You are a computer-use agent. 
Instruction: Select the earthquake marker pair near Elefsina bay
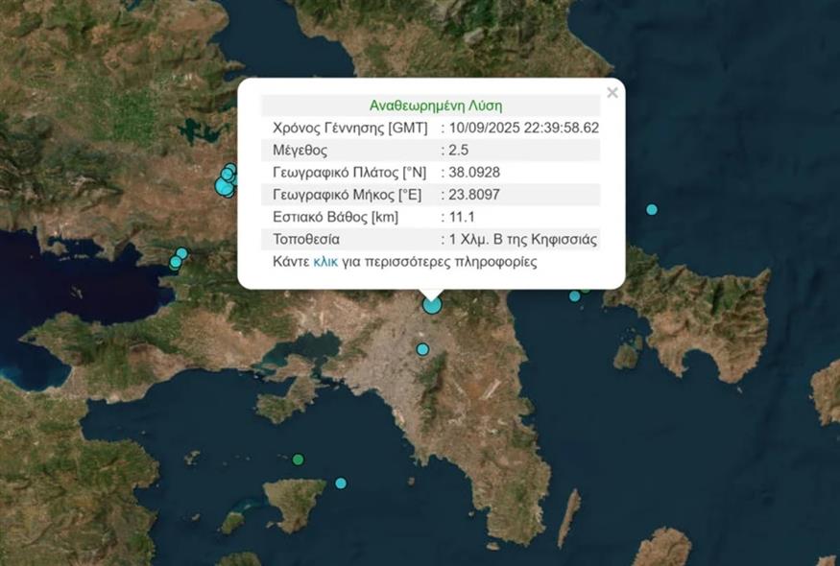coord(178,257)
